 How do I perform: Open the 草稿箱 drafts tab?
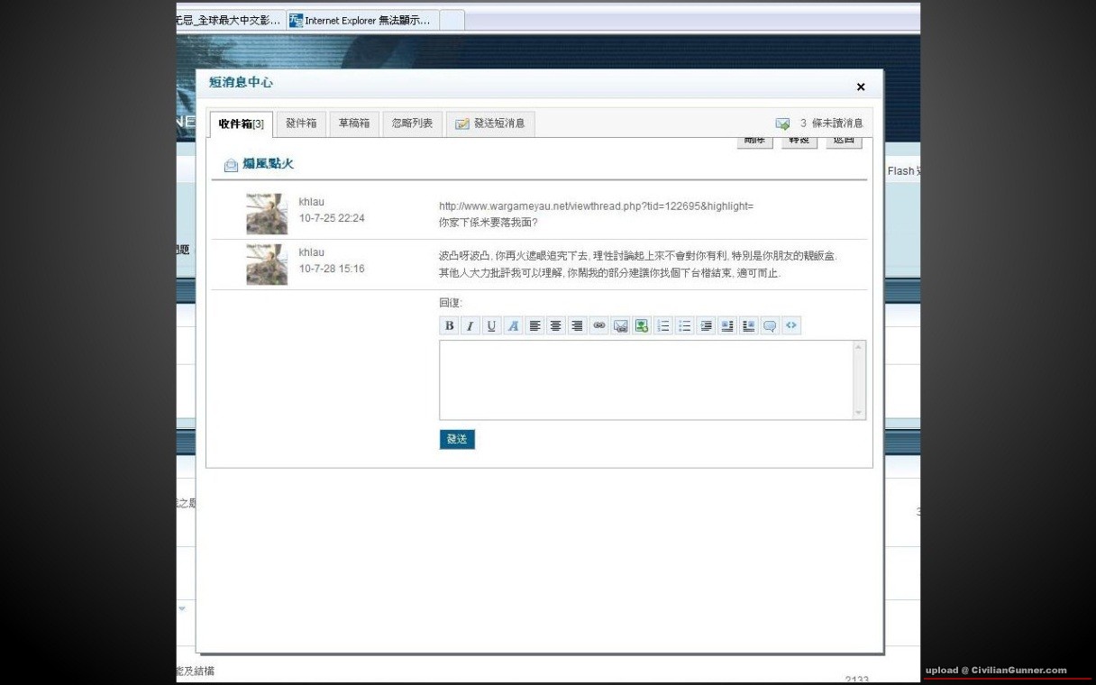[x=354, y=123]
